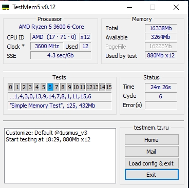Select test number 13 box

[96, 87]
